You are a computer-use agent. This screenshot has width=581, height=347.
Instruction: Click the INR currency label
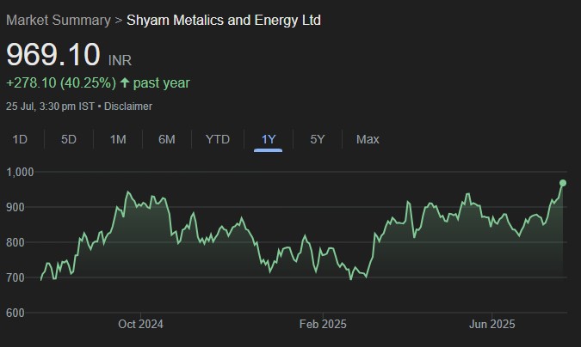pos(121,60)
